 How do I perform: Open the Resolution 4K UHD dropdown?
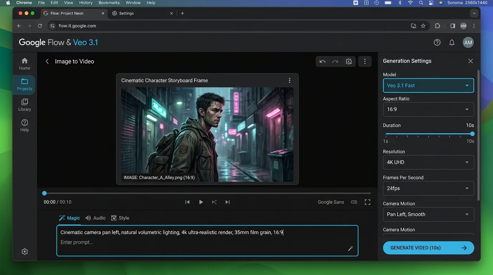point(428,162)
